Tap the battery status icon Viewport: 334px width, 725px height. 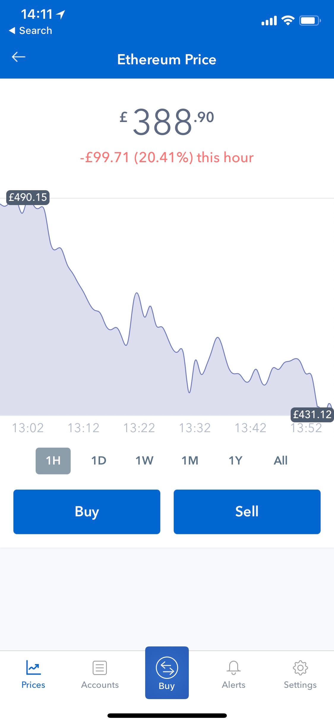coord(310,21)
